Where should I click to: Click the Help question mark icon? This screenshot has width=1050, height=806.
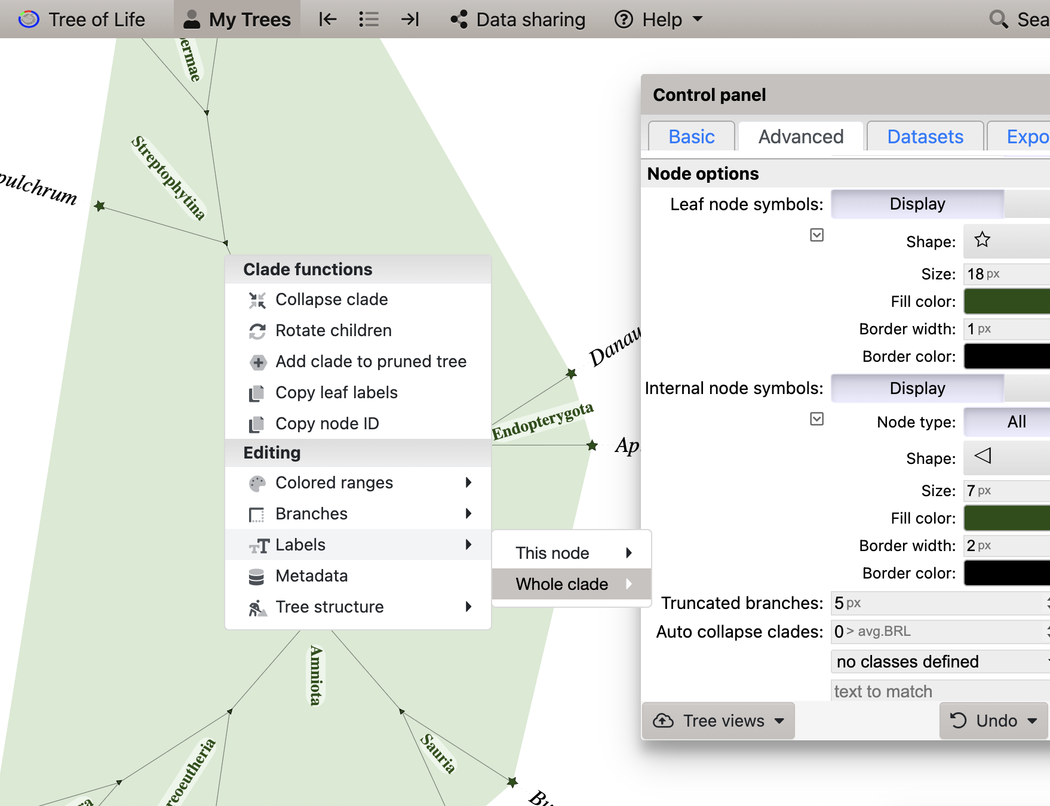tap(624, 19)
